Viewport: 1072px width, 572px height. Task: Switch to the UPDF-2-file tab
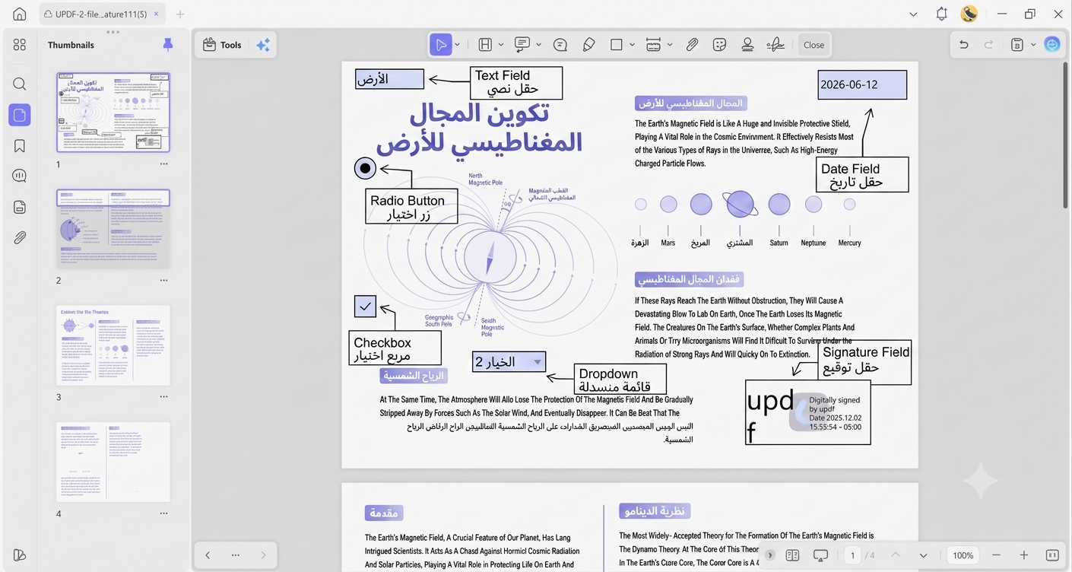pos(95,14)
